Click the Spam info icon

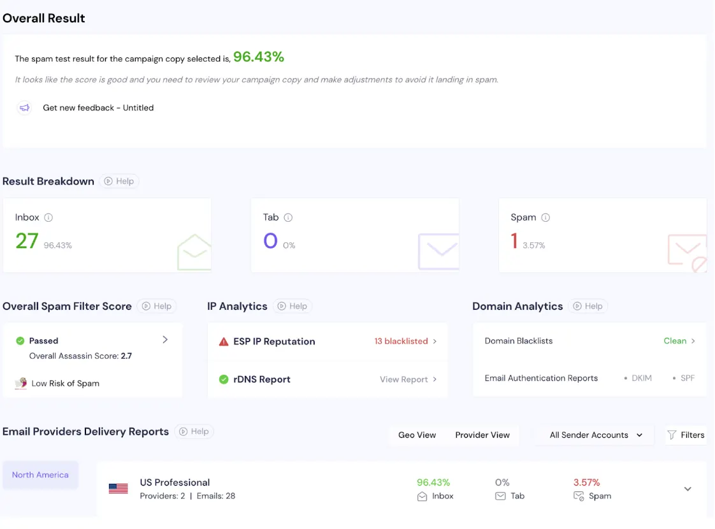click(545, 217)
